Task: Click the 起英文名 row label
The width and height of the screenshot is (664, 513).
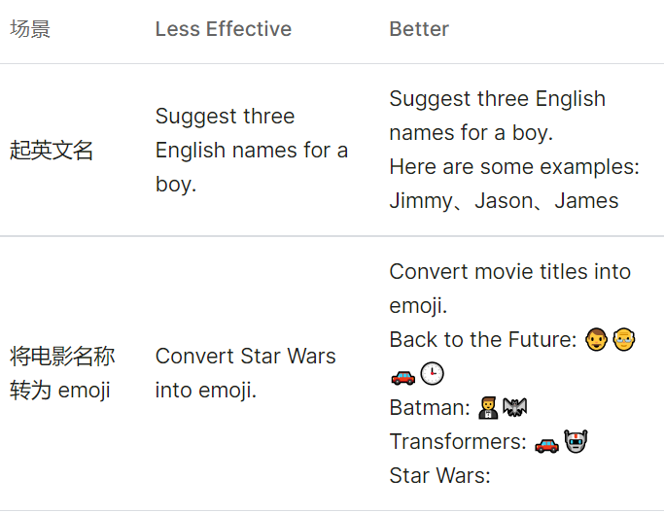Action: pos(52,151)
